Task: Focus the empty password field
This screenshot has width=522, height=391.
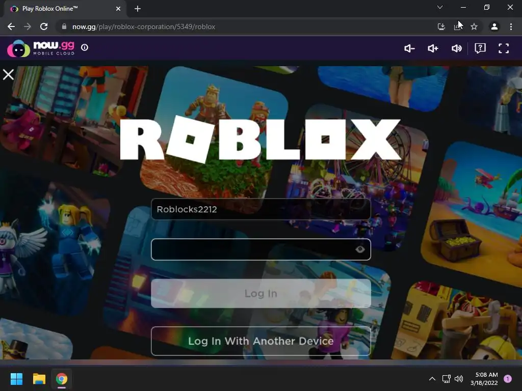Action: pyautogui.click(x=260, y=249)
